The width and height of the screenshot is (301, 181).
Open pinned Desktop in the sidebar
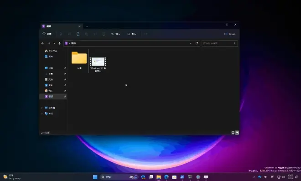click(49, 68)
